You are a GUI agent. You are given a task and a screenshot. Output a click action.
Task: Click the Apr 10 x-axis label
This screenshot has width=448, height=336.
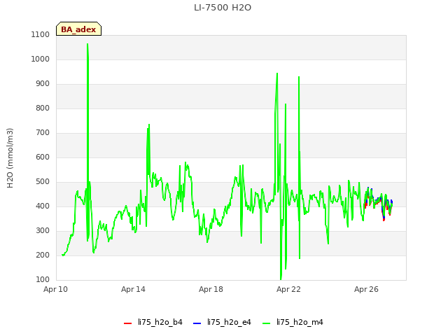tap(55, 289)
